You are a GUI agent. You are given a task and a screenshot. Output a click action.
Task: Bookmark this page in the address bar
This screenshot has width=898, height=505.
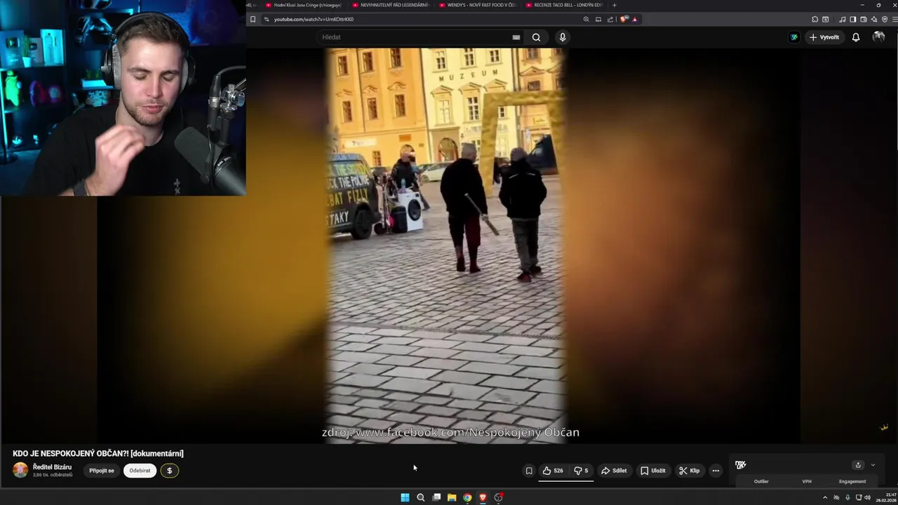tap(253, 20)
